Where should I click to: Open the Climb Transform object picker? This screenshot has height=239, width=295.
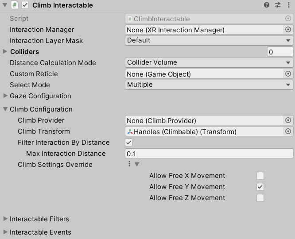pyautogui.click(x=288, y=131)
